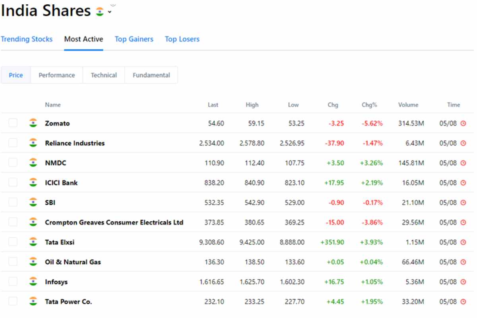Screen dimensions: 477x318
Task: Click the 314.53M volume cell
Action: tap(411, 123)
